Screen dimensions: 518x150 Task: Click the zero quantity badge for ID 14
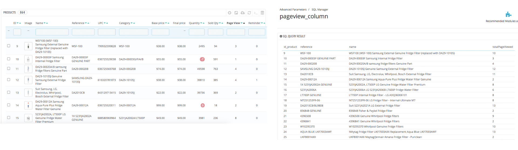[203, 105]
